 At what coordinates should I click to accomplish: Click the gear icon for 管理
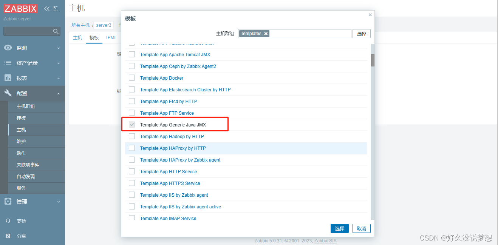[8, 201]
